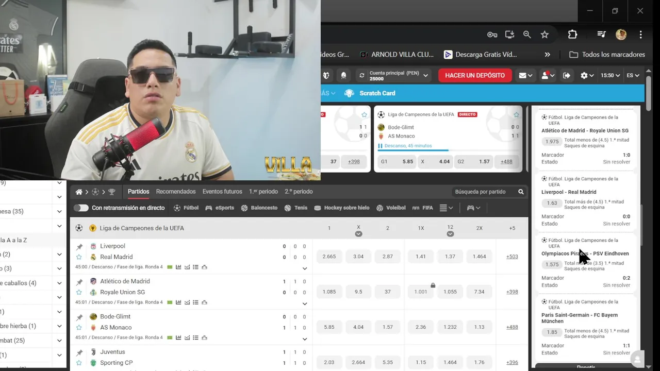This screenshot has width=660, height=371.
Task: Open the list icon for Bode-Glimt match
Action: [x=195, y=338]
